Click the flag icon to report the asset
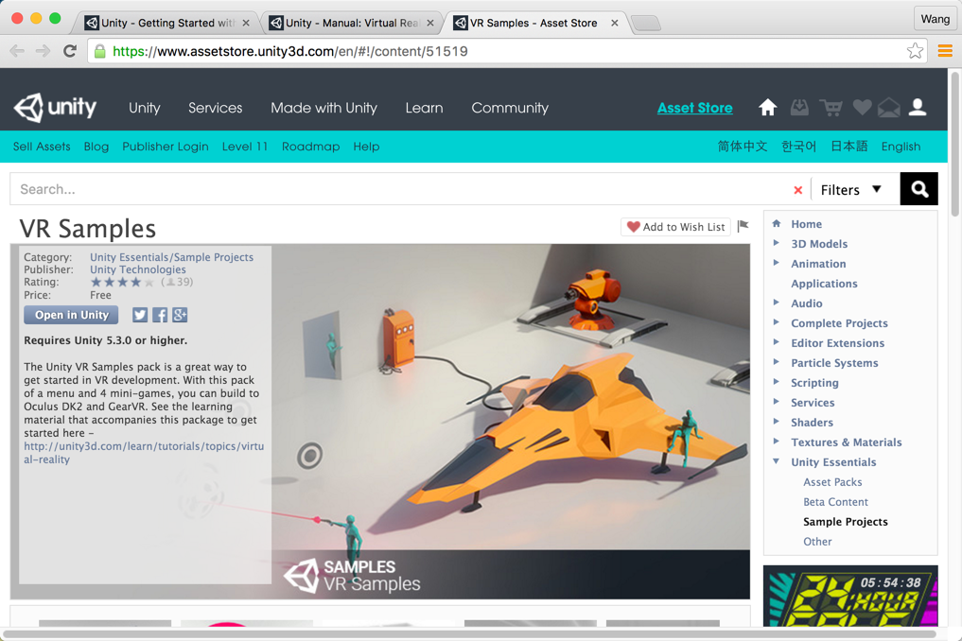This screenshot has height=641, width=962. click(743, 226)
